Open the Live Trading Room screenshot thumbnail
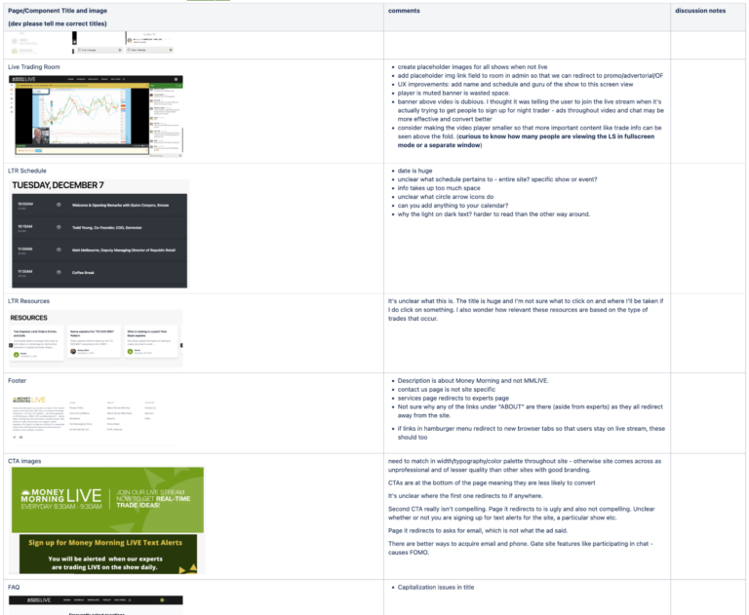The image size is (749, 615). click(96, 117)
